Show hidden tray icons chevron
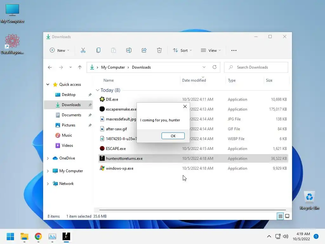This screenshot has height=244, width=325. [x=269, y=236]
